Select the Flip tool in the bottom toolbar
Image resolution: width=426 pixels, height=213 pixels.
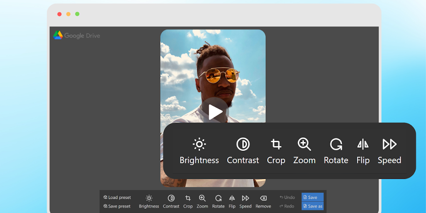pos(232,198)
